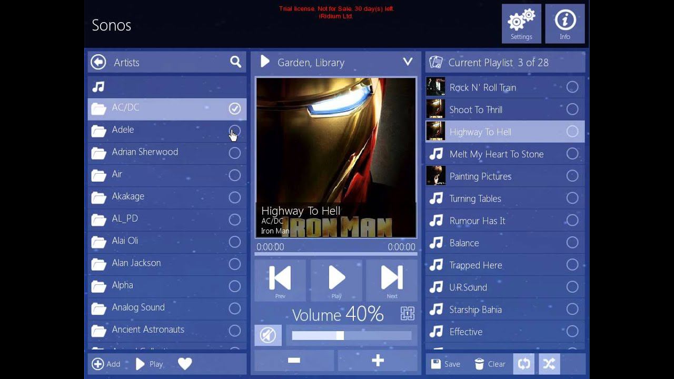Open the Alai Oli artist folder
Screen dimensions: 674x379
(x=167, y=241)
